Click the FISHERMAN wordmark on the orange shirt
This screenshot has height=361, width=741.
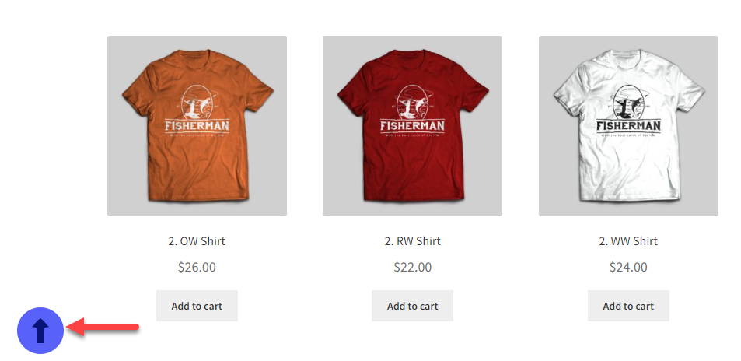(197, 126)
